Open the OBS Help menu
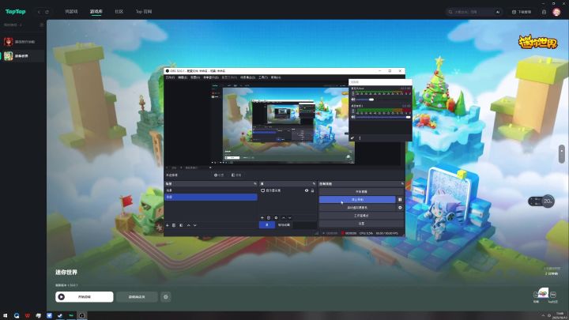The height and width of the screenshot is (320, 569). tap(276, 77)
